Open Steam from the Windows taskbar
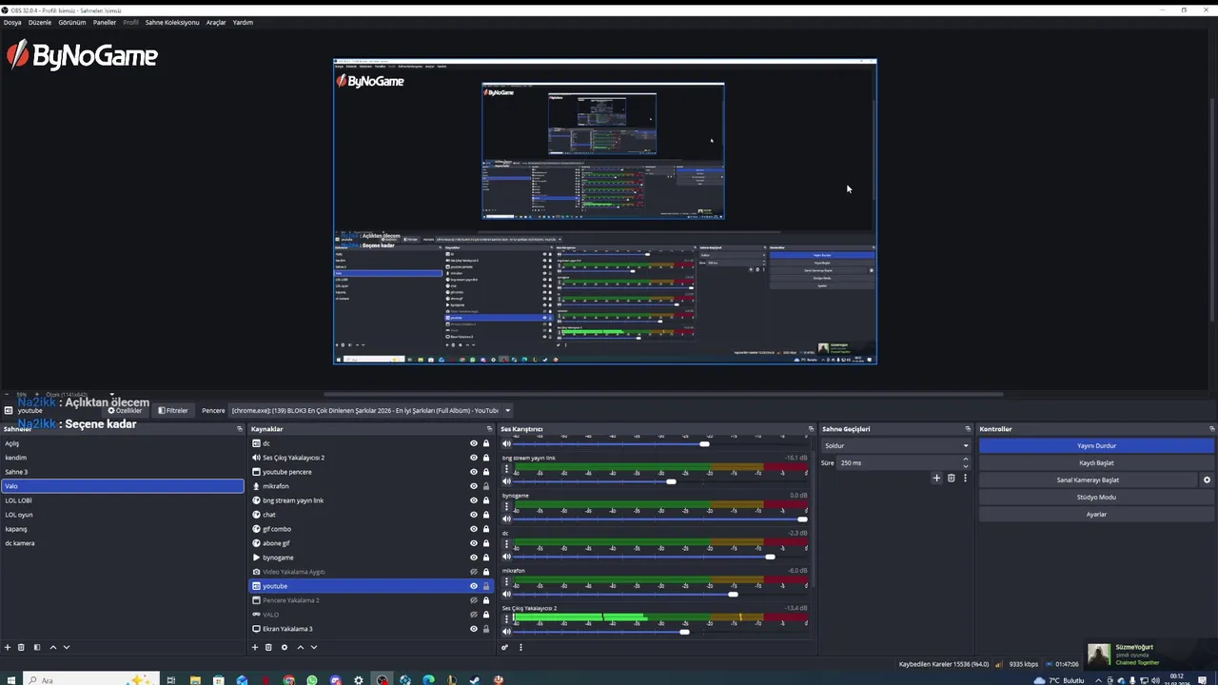Image resolution: width=1218 pixels, height=685 pixels. tap(475, 680)
